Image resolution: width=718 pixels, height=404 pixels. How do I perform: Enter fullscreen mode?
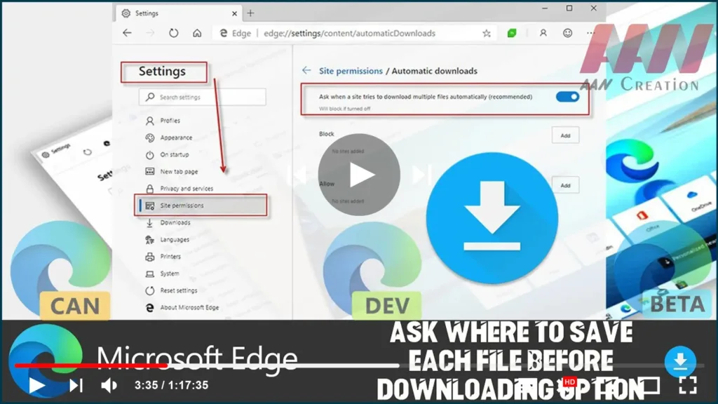(x=688, y=384)
